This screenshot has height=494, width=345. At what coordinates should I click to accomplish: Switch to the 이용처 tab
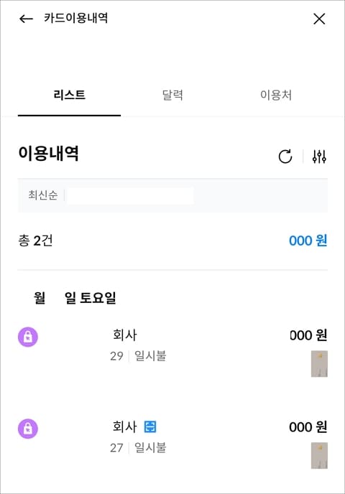[x=276, y=95]
